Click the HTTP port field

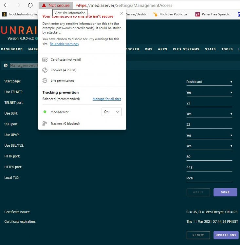click(209, 157)
